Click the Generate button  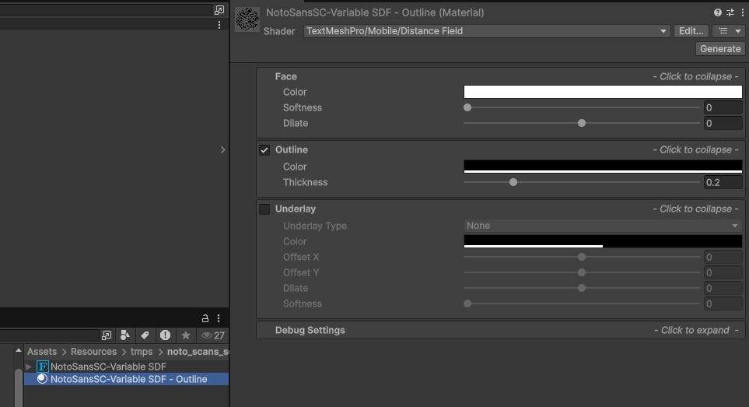[720, 49]
